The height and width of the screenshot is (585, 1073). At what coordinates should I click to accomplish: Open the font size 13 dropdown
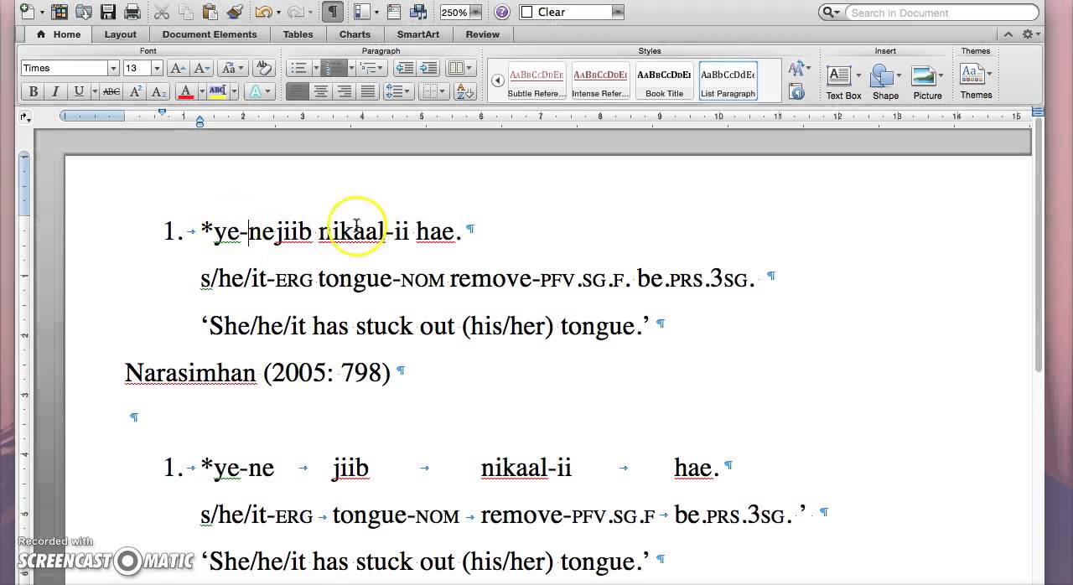pyautogui.click(x=157, y=68)
